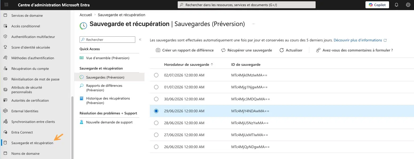Image resolution: width=414 pixels, height=159 pixels.
Task: Click the Vue d'ensemble (Préversion) icon
Action: tap(82, 58)
